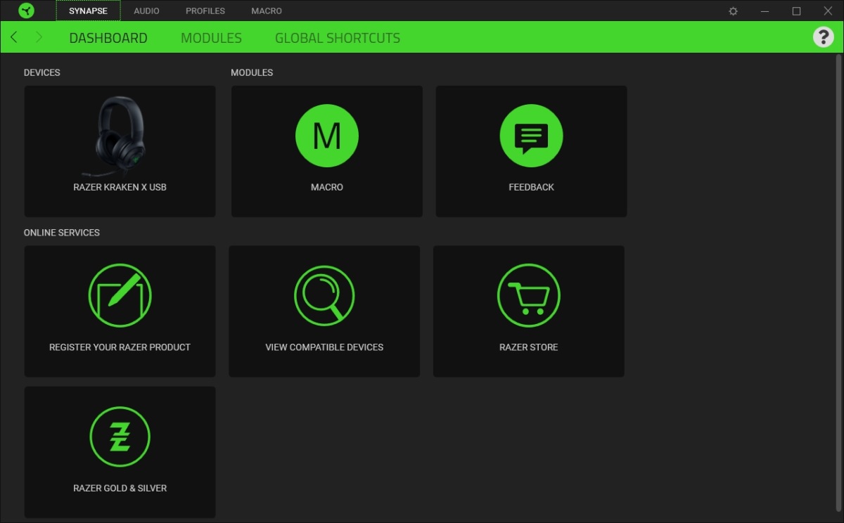Open the Macro module icon
This screenshot has height=523, width=844.
(x=327, y=136)
